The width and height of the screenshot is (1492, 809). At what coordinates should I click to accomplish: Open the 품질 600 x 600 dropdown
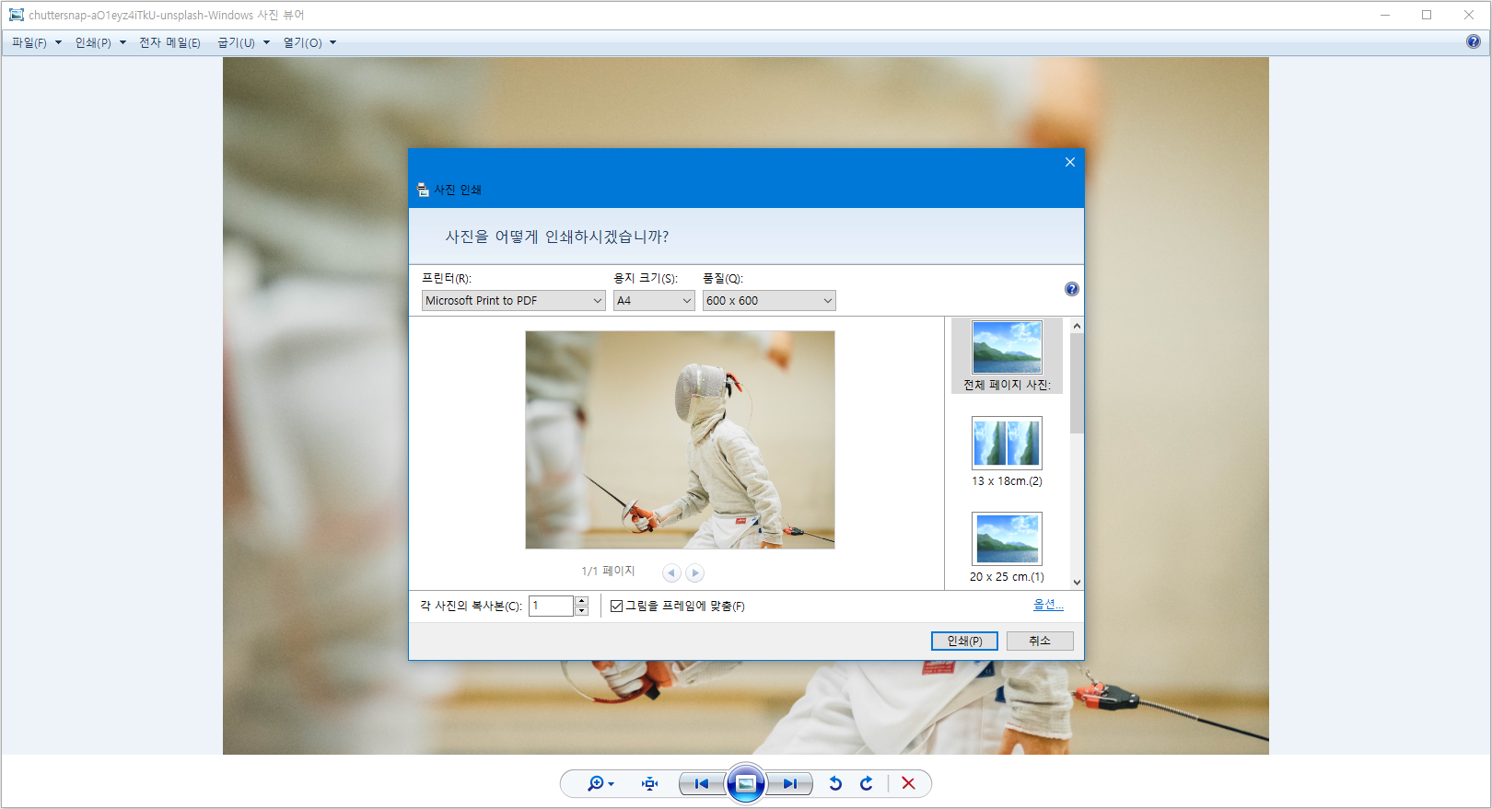pos(769,301)
